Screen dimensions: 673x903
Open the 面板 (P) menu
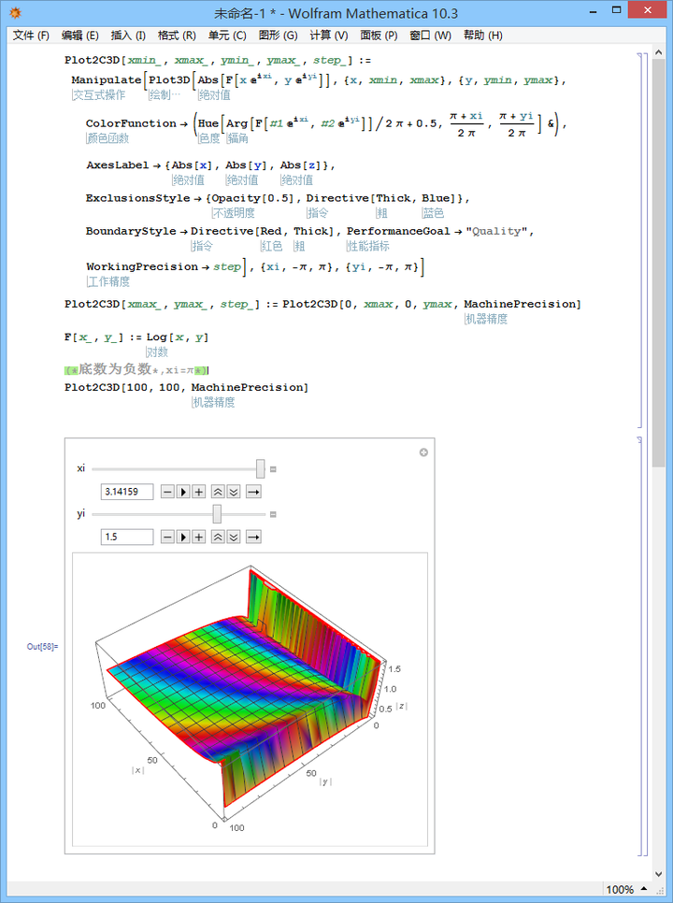point(379,36)
